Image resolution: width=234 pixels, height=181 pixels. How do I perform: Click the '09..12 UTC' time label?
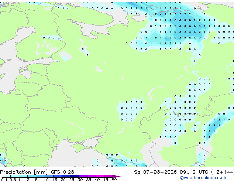tap(194, 172)
